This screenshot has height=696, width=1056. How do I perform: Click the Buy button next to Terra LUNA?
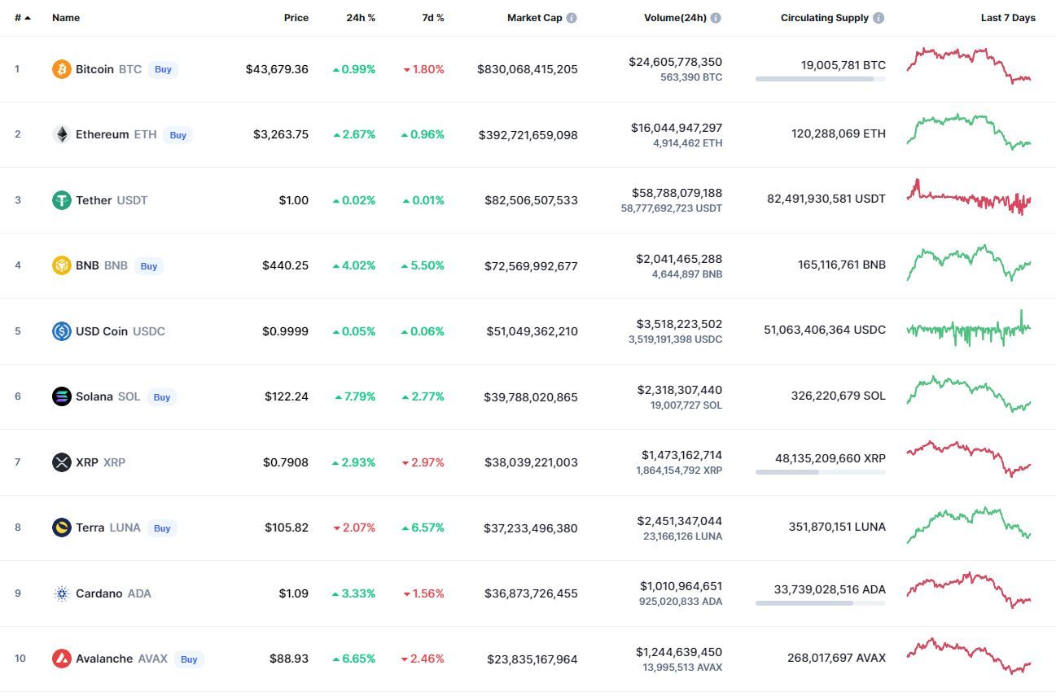tap(163, 528)
